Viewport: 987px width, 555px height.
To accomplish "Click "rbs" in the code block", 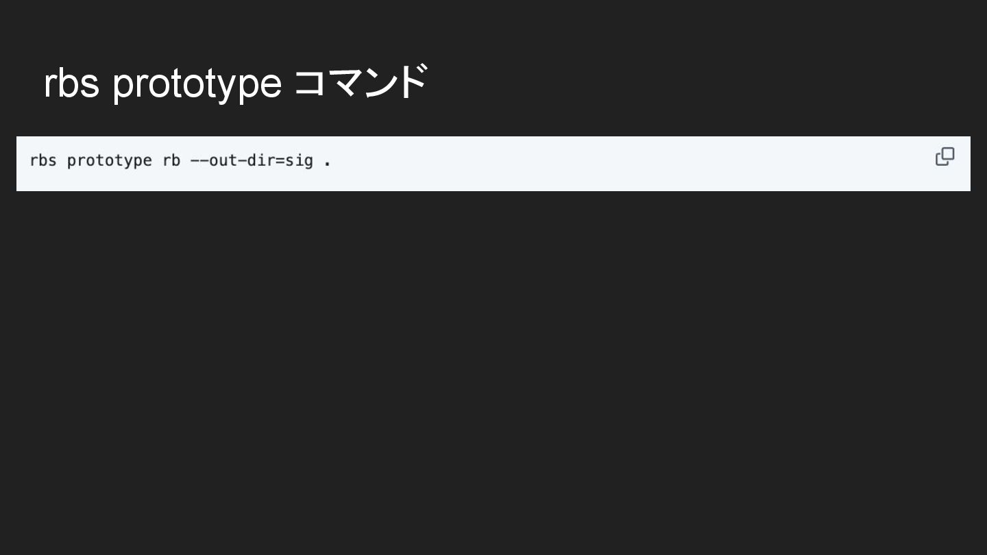I will [43, 160].
